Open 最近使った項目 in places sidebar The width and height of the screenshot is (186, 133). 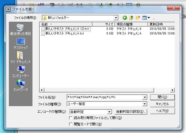tap(20, 30)
